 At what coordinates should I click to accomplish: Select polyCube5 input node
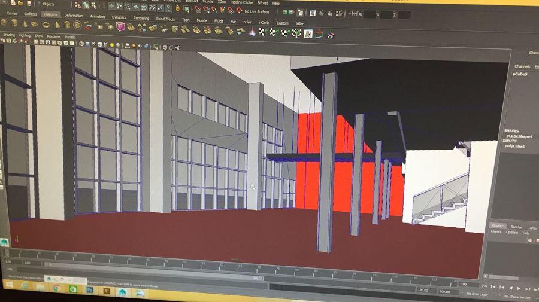click(x=514, y=146)
